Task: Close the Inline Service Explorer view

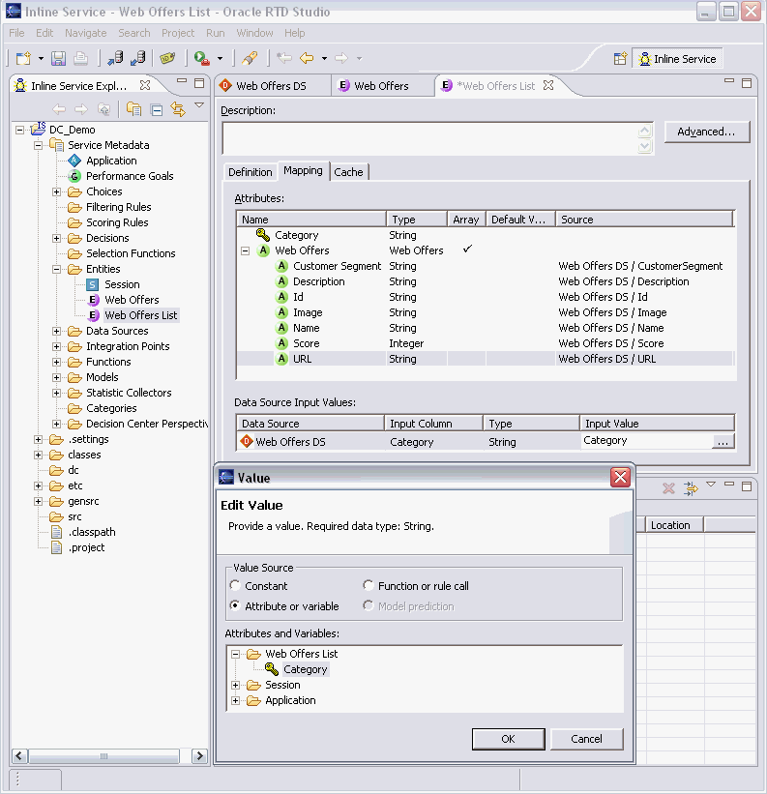Action: tap(145, 85)
